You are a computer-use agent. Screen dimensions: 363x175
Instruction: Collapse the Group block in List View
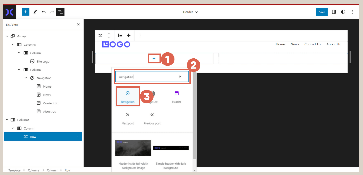(x=7, y=36)
